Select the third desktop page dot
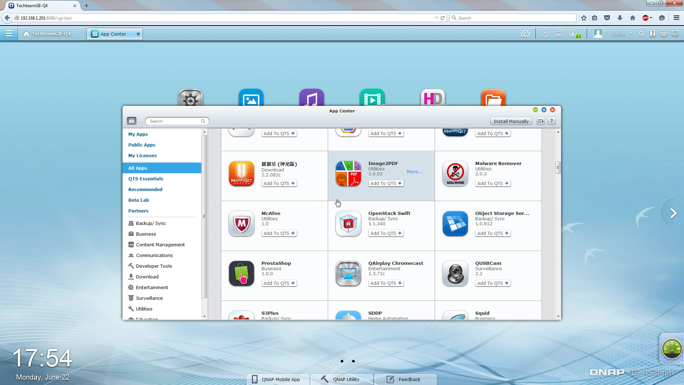The height and width of the screenshot is (385, 684). [353, 361]
